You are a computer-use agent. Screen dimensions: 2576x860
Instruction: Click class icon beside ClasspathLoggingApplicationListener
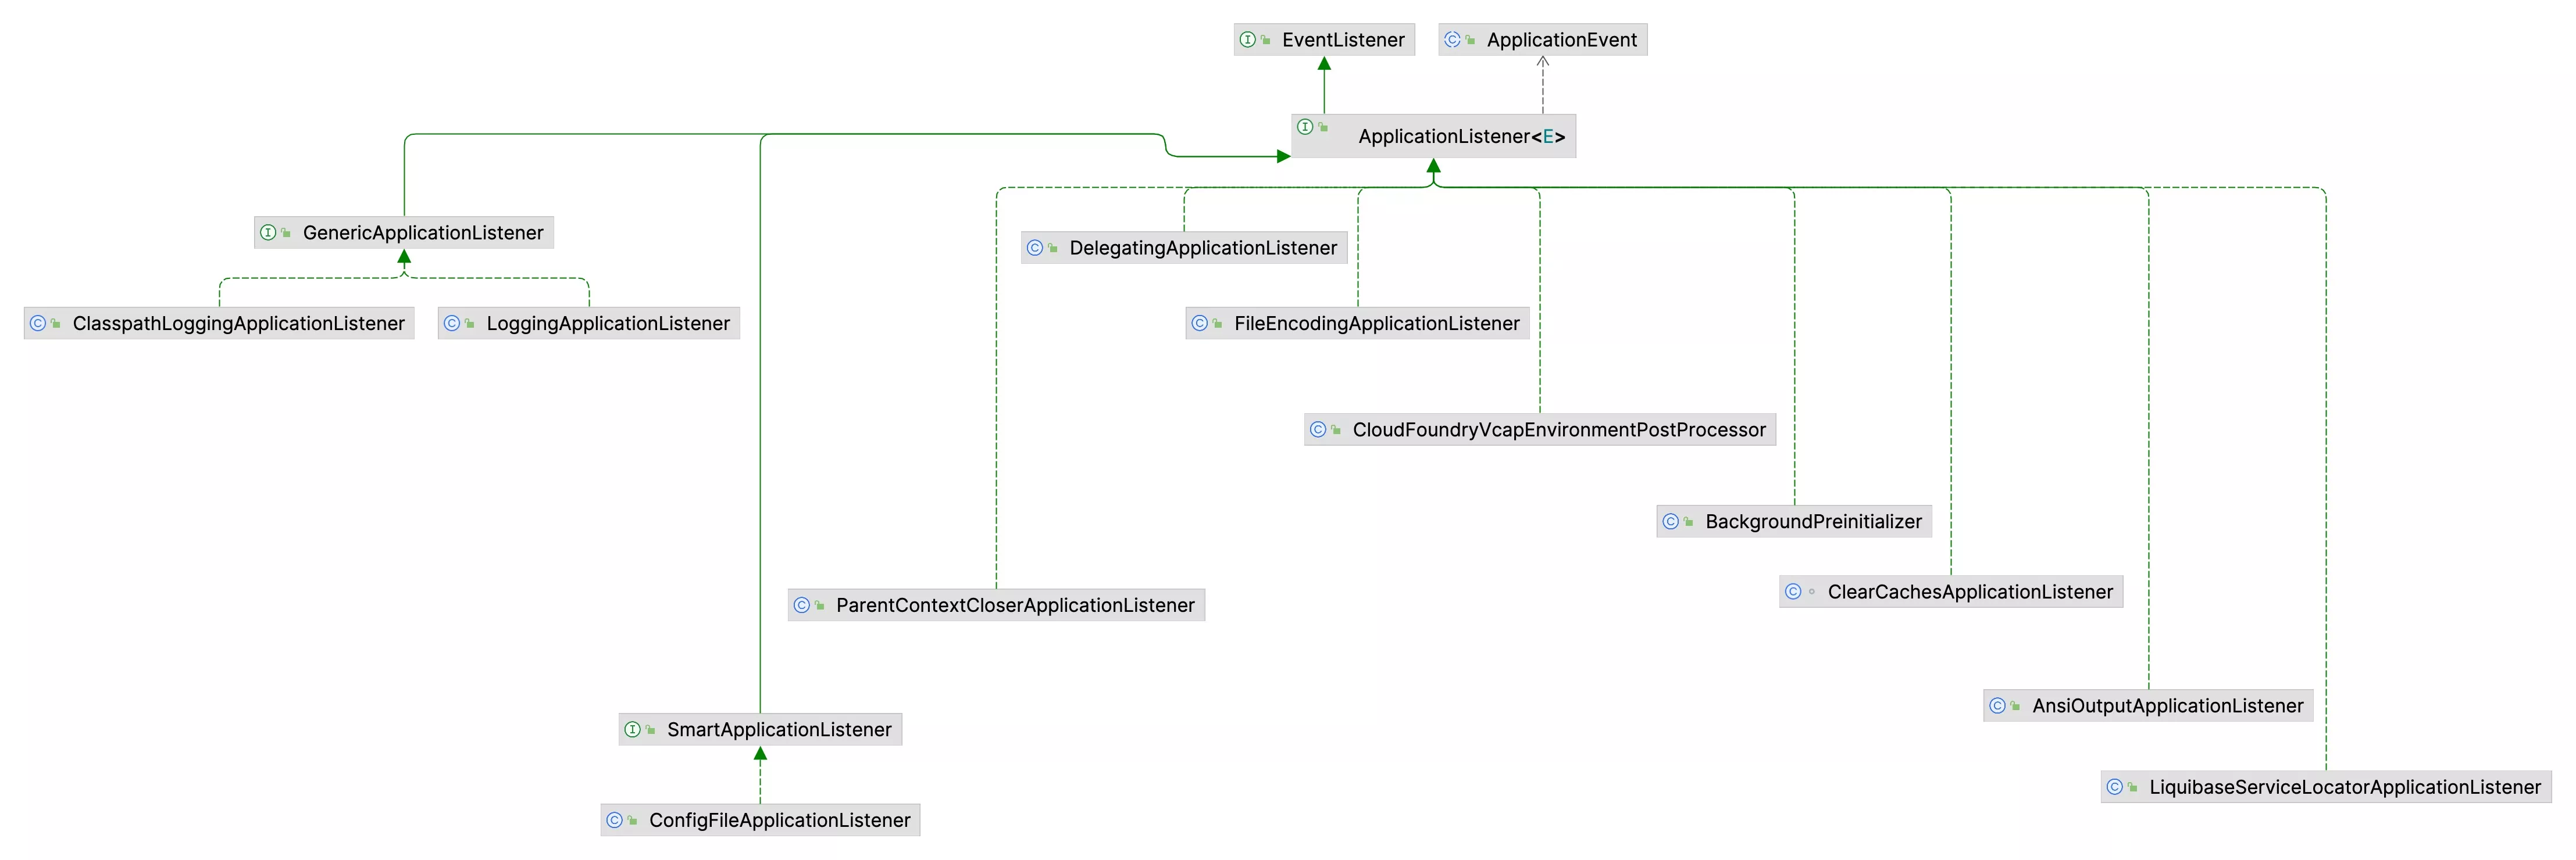coord(38,324)
